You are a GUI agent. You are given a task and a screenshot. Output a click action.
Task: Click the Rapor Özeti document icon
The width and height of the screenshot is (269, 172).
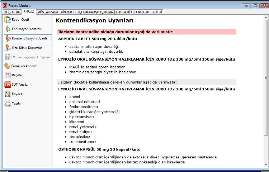[8, 20]
